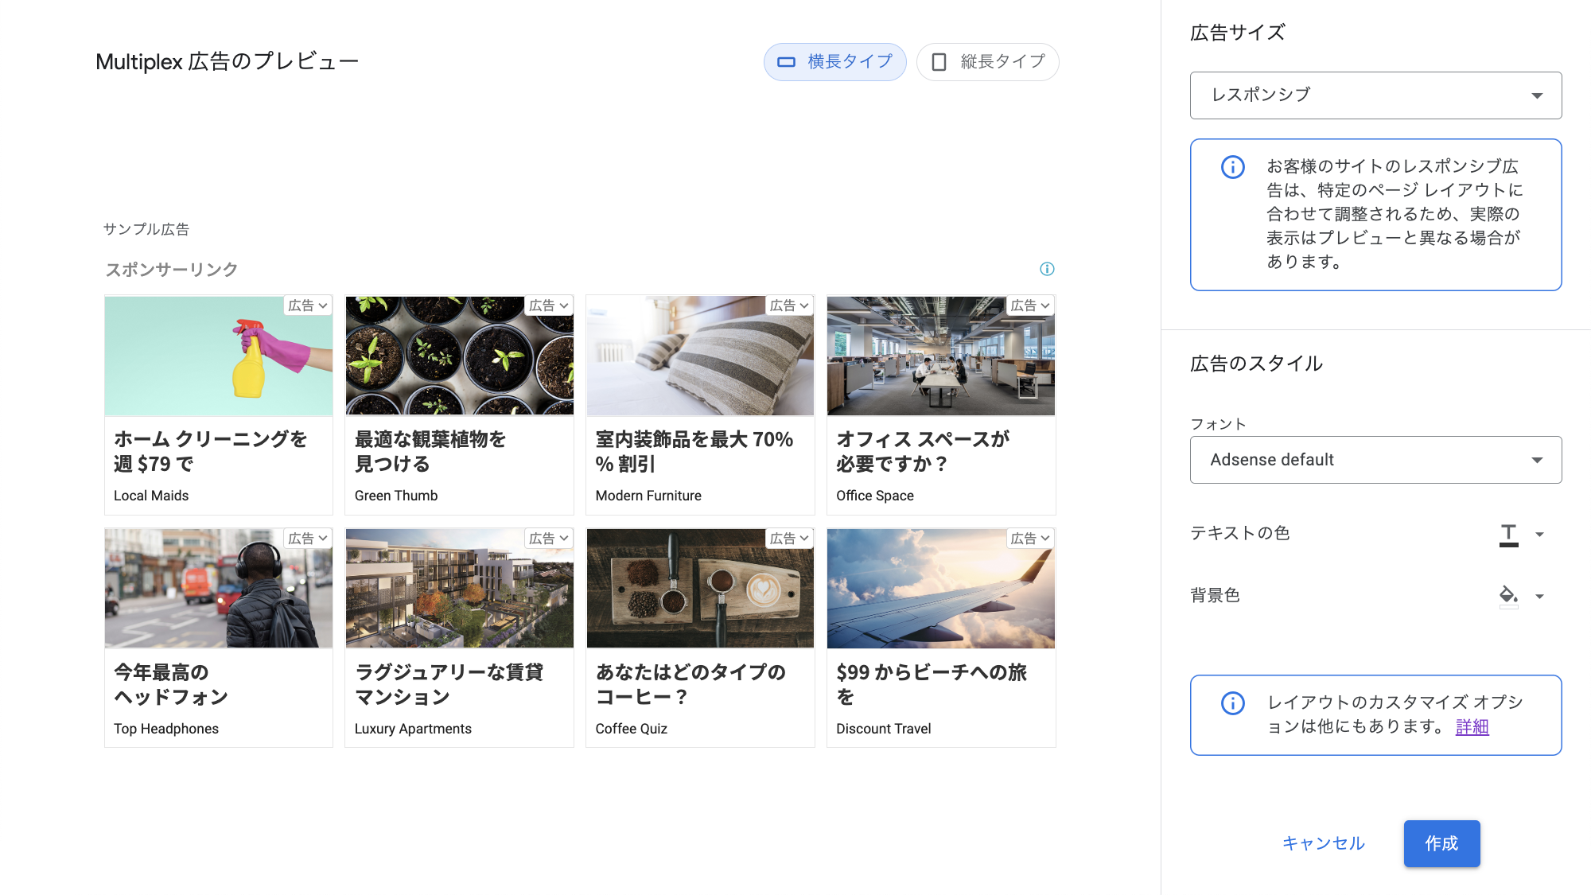Image resolution: width=1591 pixels, height=895 pixels.
Task: Expand the テキストの色 color dropdown arrow
Action: pos(1539,535)
